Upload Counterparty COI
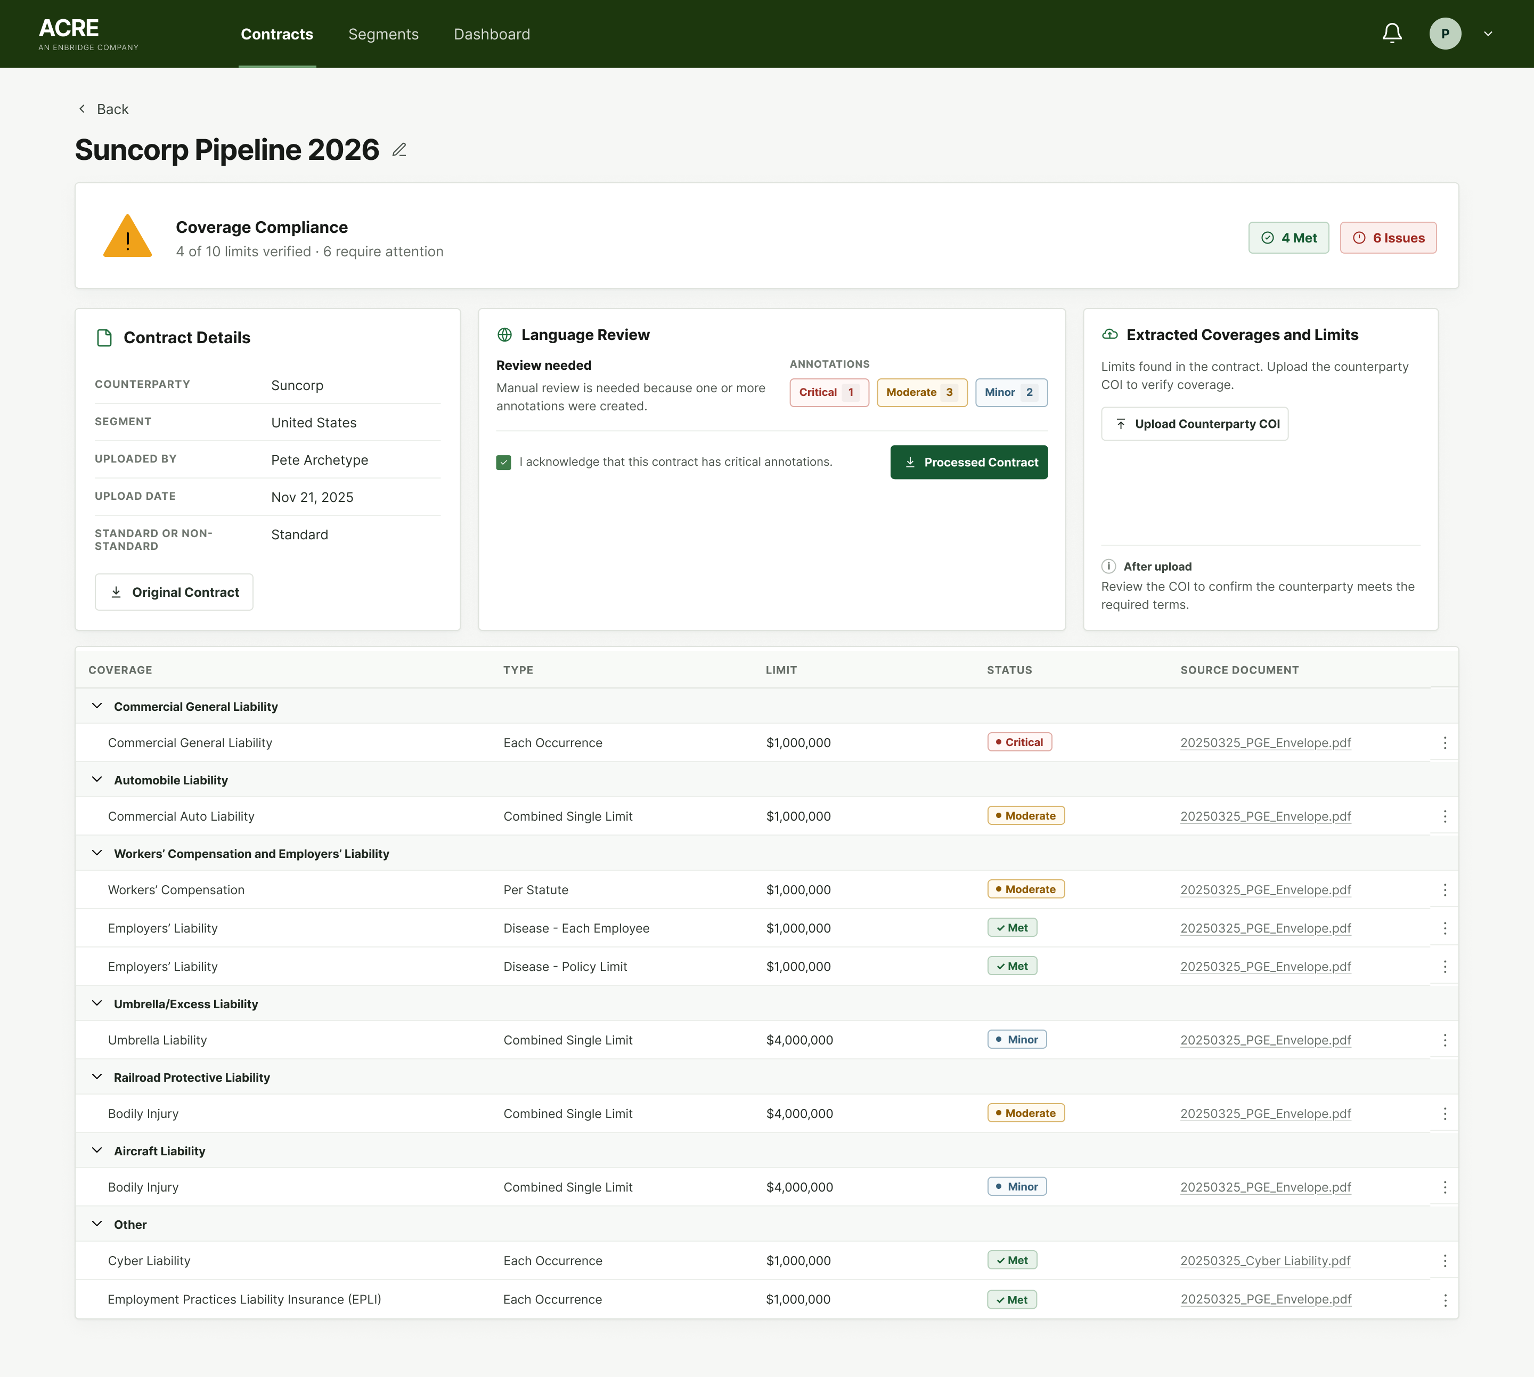 pos(1195,424)
